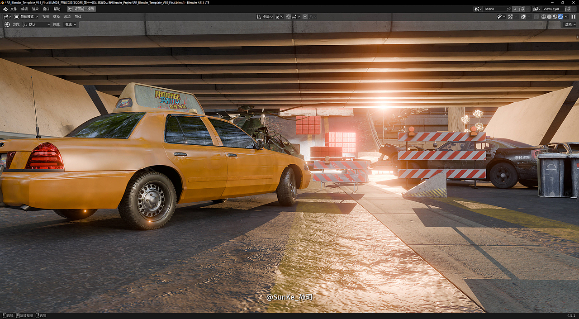Toggle the snapping magnet icon
579x319 pixels.
(289, 17)
